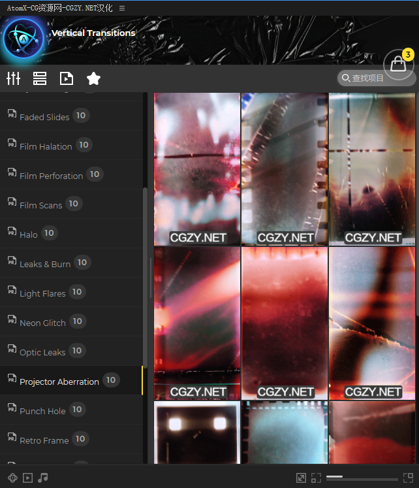Click the preset icon beside Film Scans
Viewport: 419px width, 488px height.
(12, 202)
